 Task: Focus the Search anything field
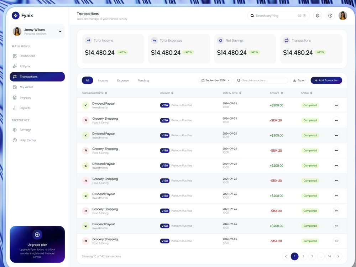coord(278,16)
